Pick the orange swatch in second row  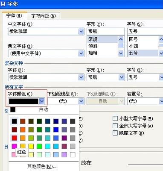23,130
